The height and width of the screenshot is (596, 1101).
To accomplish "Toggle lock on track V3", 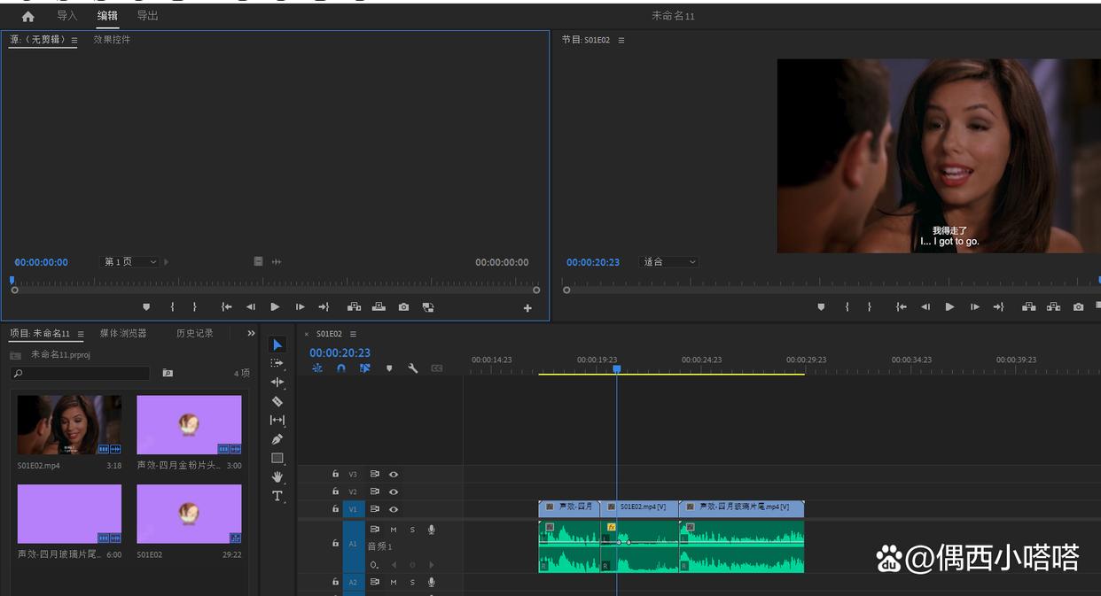I will [x=335, y=474].
